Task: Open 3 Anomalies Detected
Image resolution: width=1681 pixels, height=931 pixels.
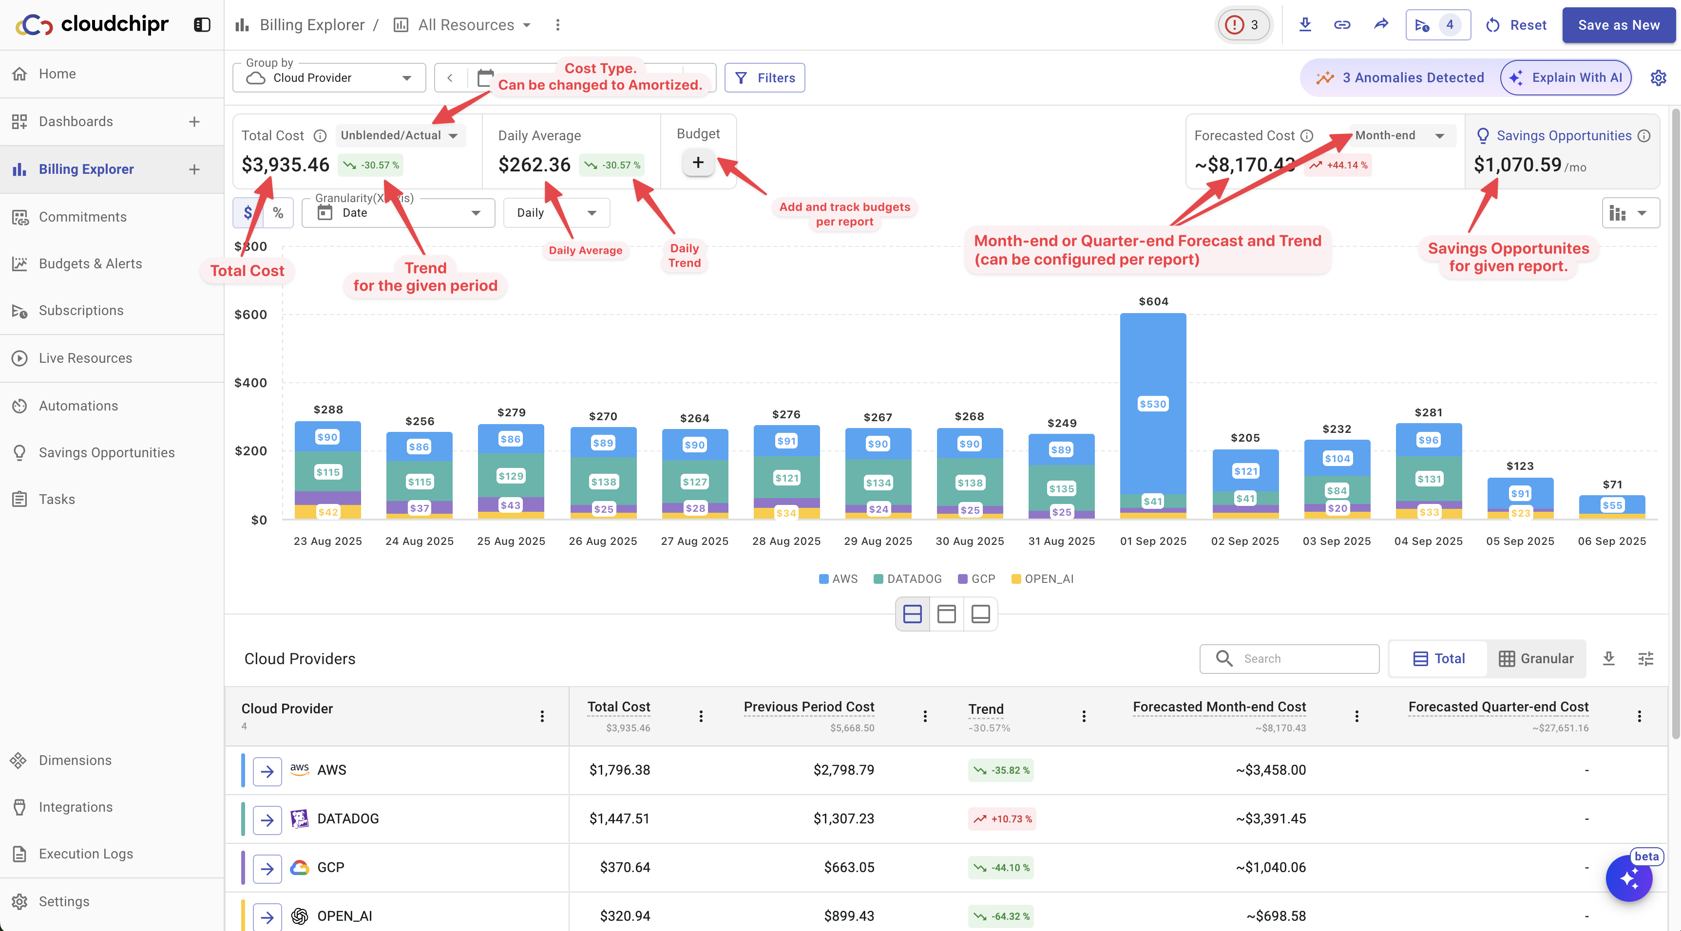Action: [x=1400, y=78]
